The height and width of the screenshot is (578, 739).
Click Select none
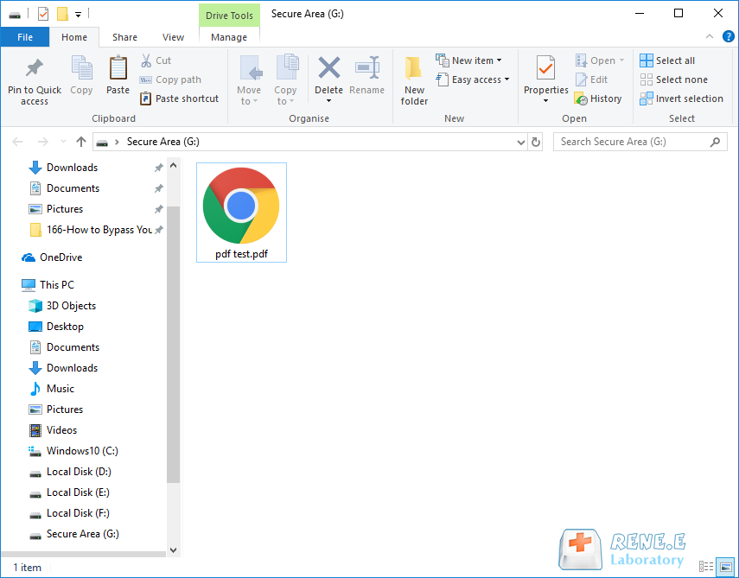click(673, 79)
